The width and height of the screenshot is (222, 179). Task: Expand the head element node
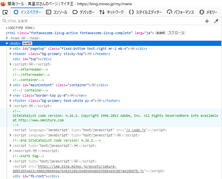coord(7,38)
